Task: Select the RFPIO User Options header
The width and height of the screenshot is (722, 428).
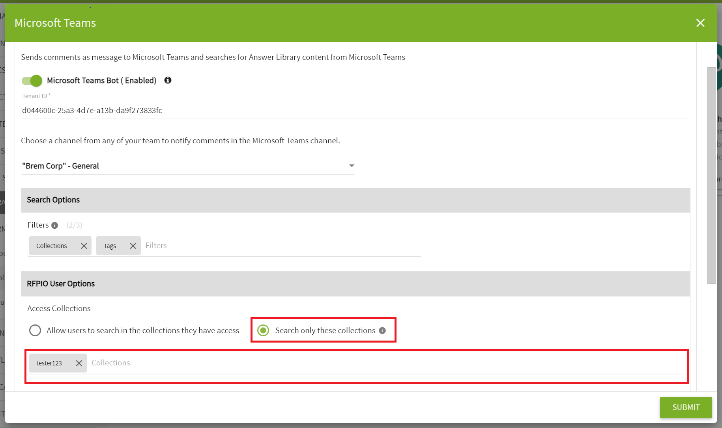Action: (355, 284)
